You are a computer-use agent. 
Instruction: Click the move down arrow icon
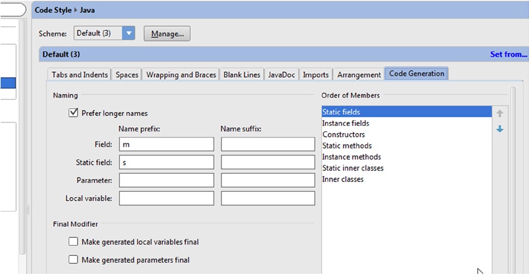click(x=500, y=129)
